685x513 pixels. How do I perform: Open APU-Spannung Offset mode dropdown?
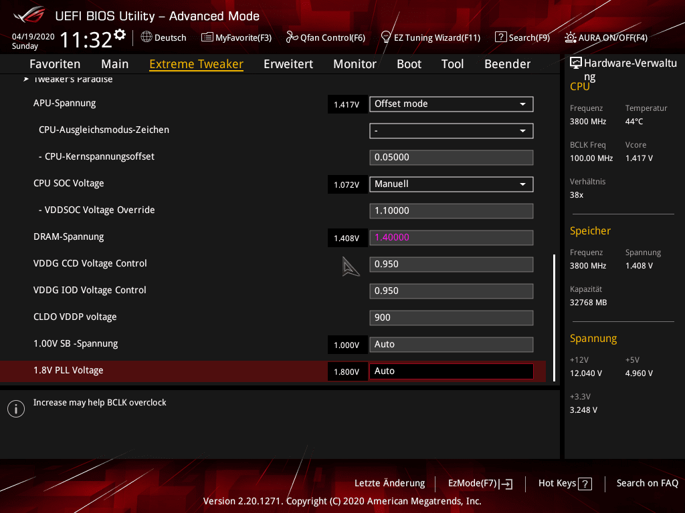(452, 104)
